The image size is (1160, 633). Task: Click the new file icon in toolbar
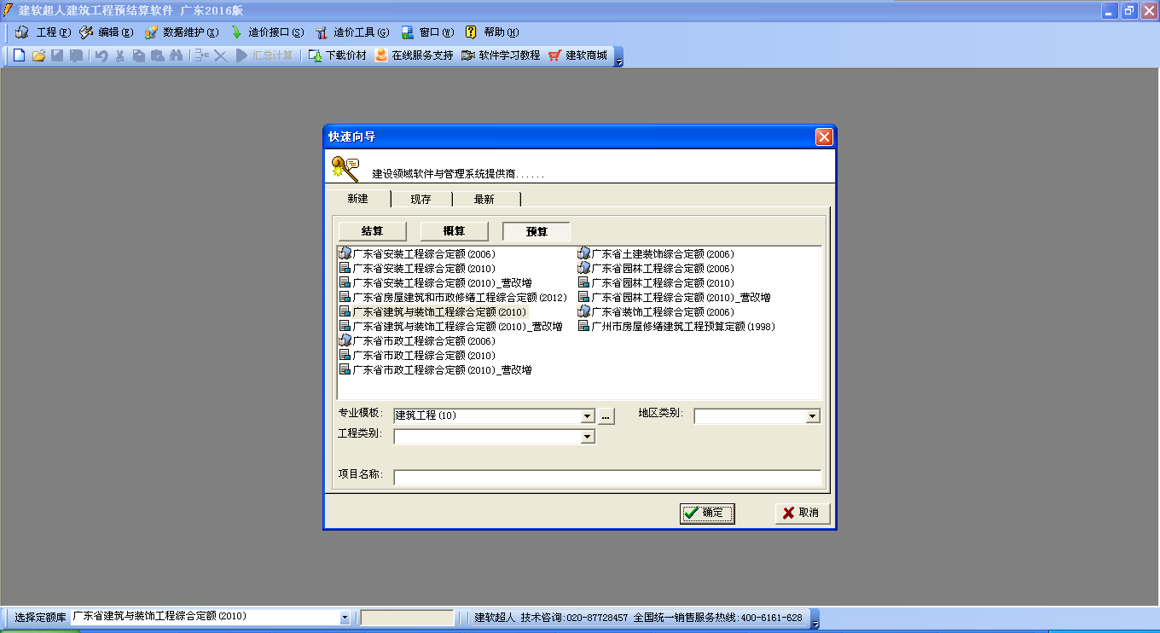(x=19, y=55)
